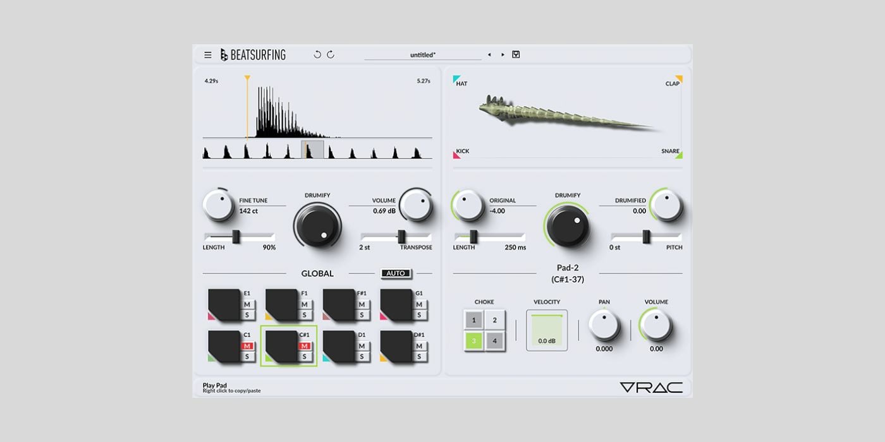Mute the F#1 pad

point(363,305)
